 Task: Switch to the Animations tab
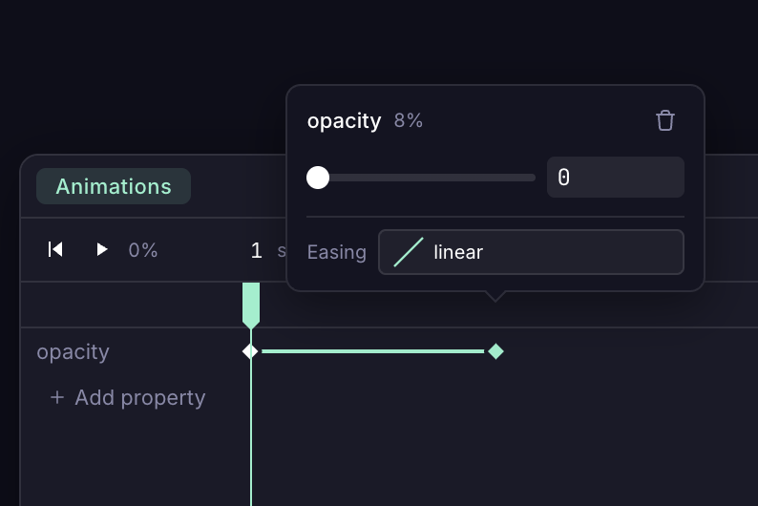[x=114, y=186]
